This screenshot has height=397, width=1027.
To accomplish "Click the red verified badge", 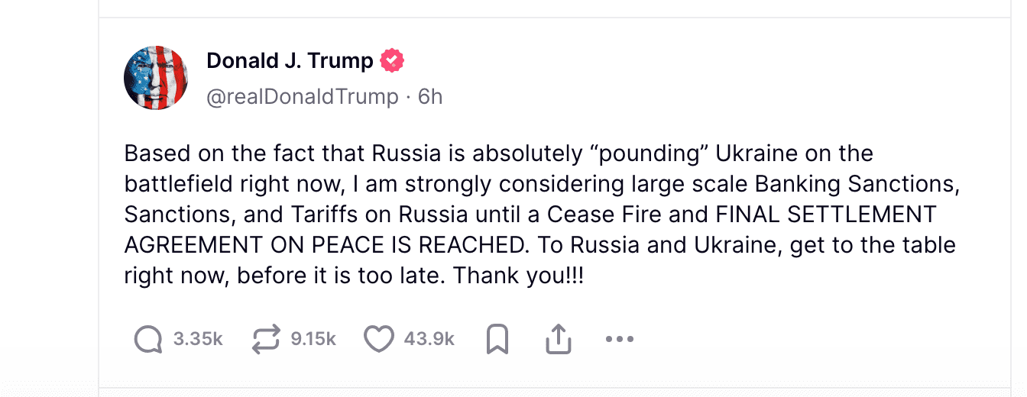I will 392,60.
